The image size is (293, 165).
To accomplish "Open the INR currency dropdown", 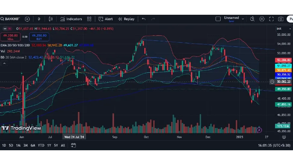I will pyautogui.click(x=284, y=29).
